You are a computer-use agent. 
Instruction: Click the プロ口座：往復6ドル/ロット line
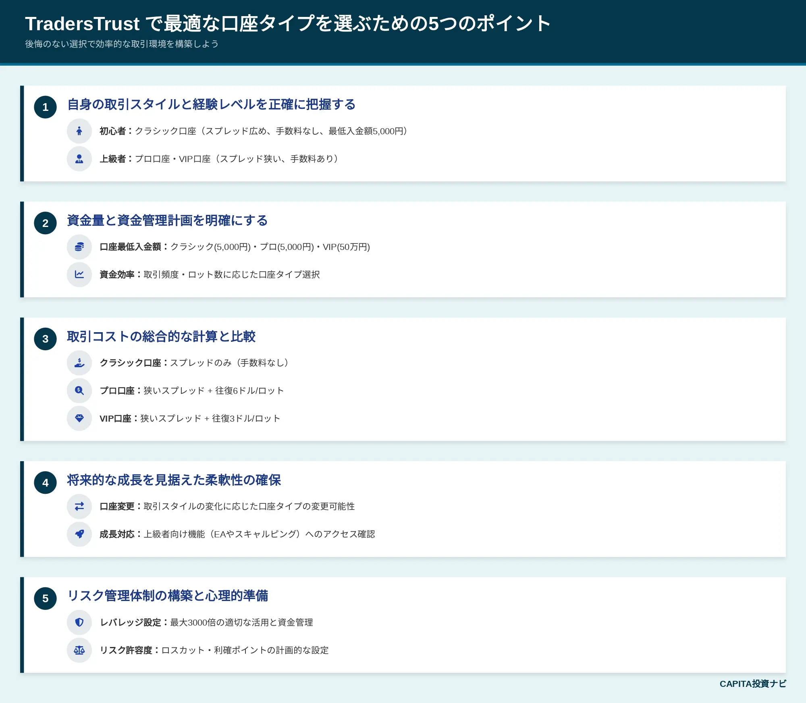(191, 391)
